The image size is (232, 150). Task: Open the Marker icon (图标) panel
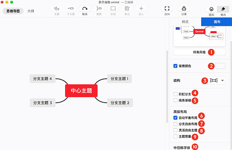(x=212, y=9)
